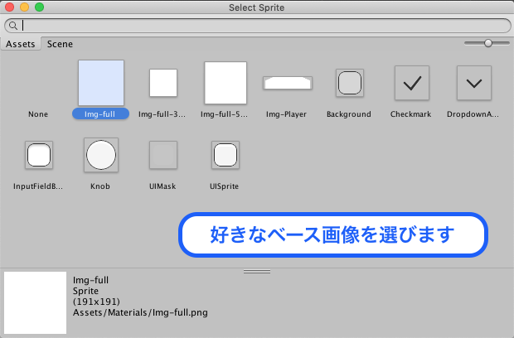
Task: Select the InputFieldBackground sprite icon
Action: [39, 155]
